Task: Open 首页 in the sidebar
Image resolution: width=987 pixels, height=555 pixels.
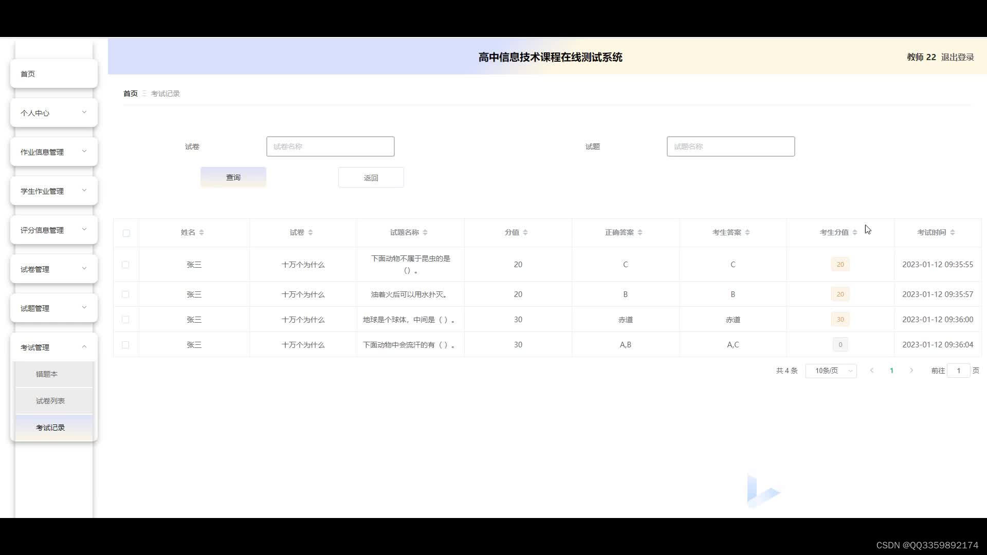Action: (54, 74)
